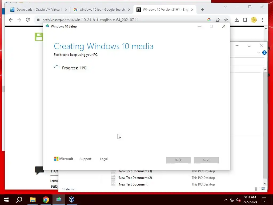Minimize the Windows 10 Setup window
Screen dimensions: 273x205
pyautogui.click(x=199, y=26)
